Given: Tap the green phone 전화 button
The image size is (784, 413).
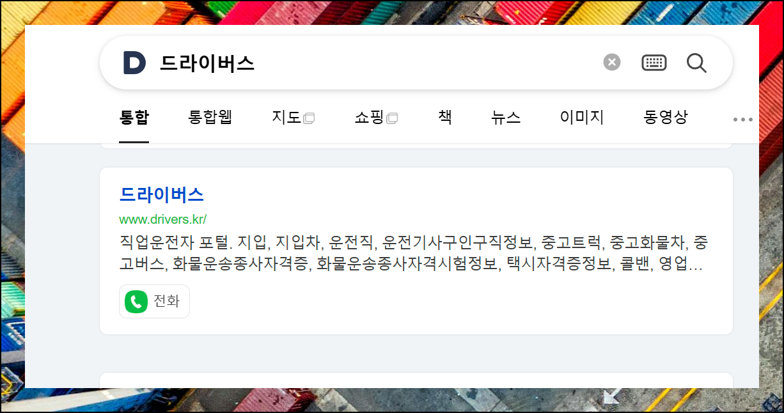Looking at the screenshot, I should pyautogui.click(x=154, y=301).
